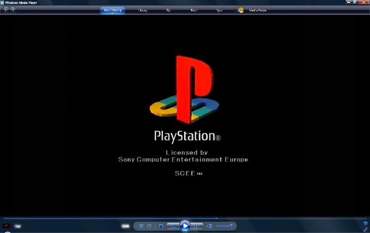Image resolution: width=370 pixels, height=233 pixels.
Task: Toggle shuffle mode
Action: 141,226
